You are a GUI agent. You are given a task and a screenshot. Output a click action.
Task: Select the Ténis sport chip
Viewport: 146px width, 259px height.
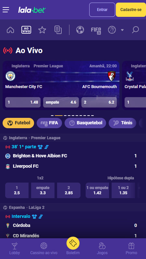point(123,123)
